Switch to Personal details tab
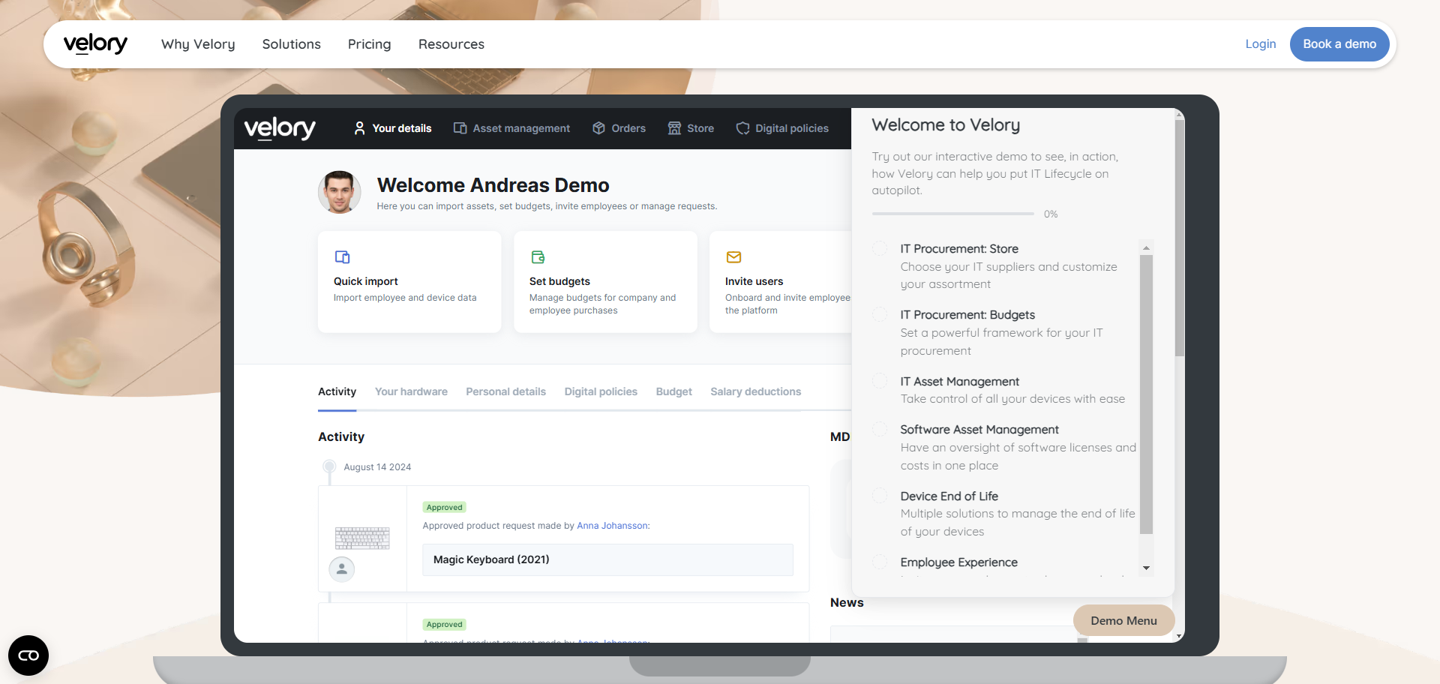The width and height of the screenshot is (1440, 684). point(505,391)
